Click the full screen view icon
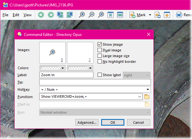The image size is (192, 139). (x=120, y=15)
